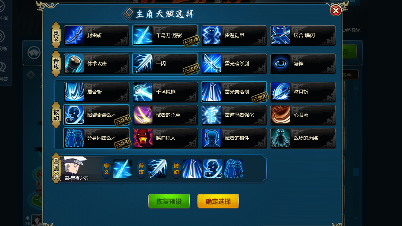Image resolution: width=402 pixels, height=226 pixels.
Task: Deselect the 暗部奇袭战术 passive talent
Action: 96,115
